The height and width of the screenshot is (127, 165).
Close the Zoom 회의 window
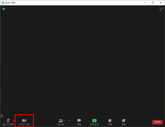[161, 2]
